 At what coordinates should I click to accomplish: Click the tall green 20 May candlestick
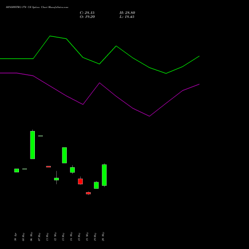[x=104, y=175]
